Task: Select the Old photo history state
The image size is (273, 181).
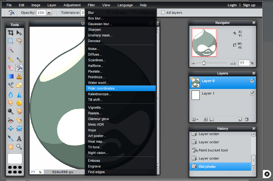Action: click(220, 167)
